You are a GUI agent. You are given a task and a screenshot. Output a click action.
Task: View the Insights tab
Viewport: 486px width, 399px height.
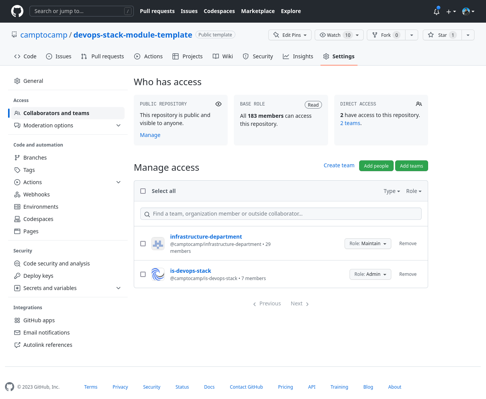[298, 56]
